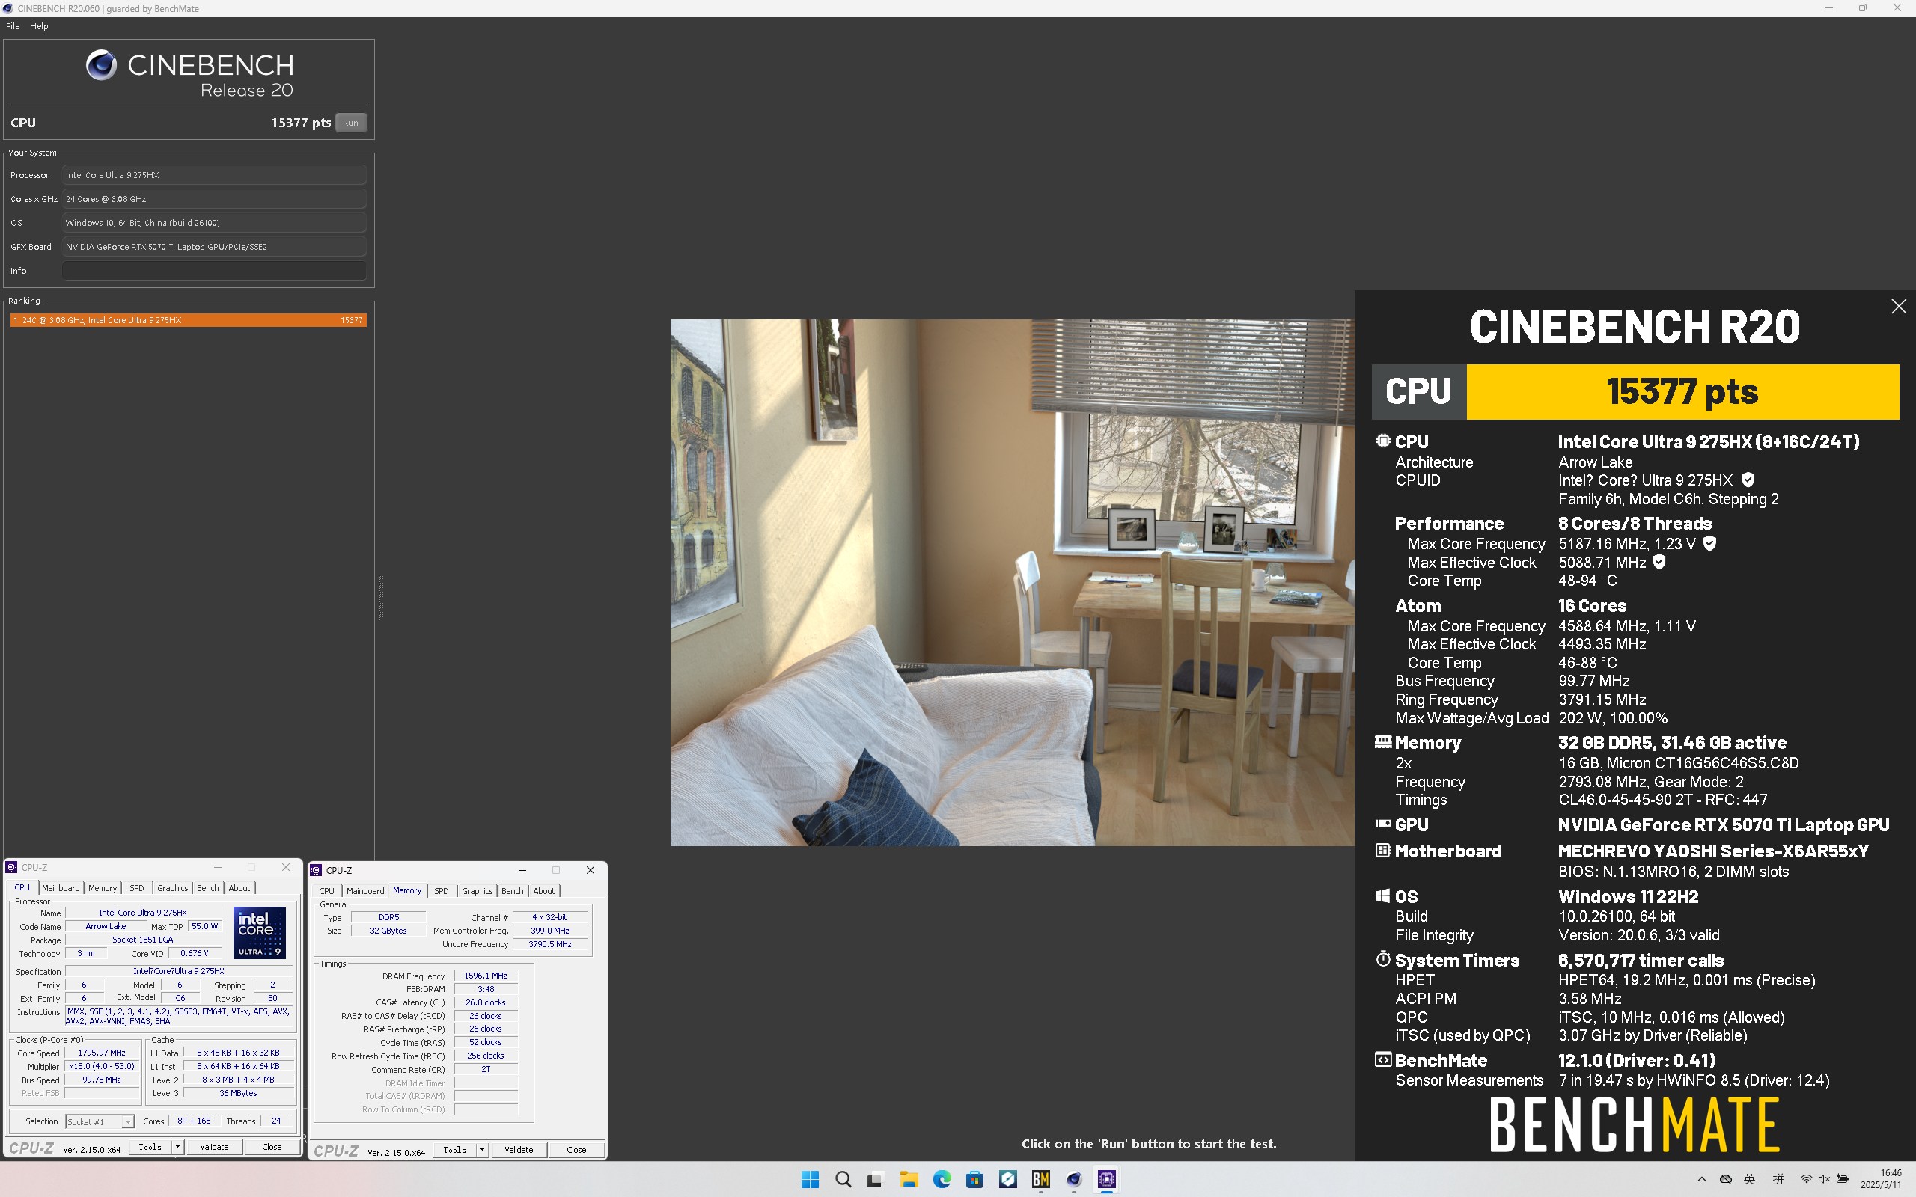Image resolution: width=1916 pixels, height=1197 pixels.
Task: Select SPD tab in right CPU-Z window
Action: [x=441, y=892]
